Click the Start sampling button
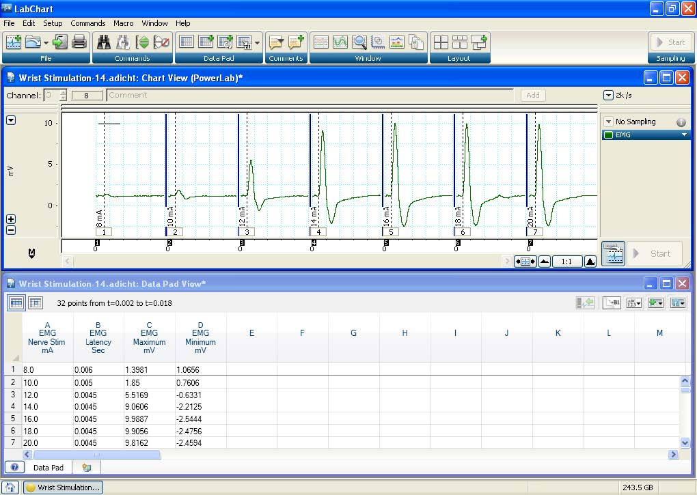The width and height of the screenshot is (697, 495). pyautogui.click(x=670, y=42)
